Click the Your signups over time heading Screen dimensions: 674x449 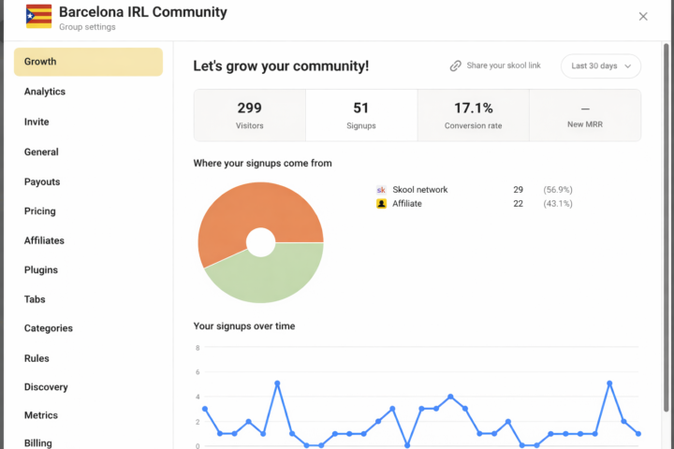pos(244,326)
